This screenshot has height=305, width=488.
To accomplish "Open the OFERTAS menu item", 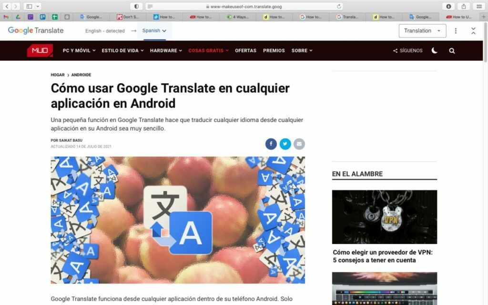I will 245,51.
